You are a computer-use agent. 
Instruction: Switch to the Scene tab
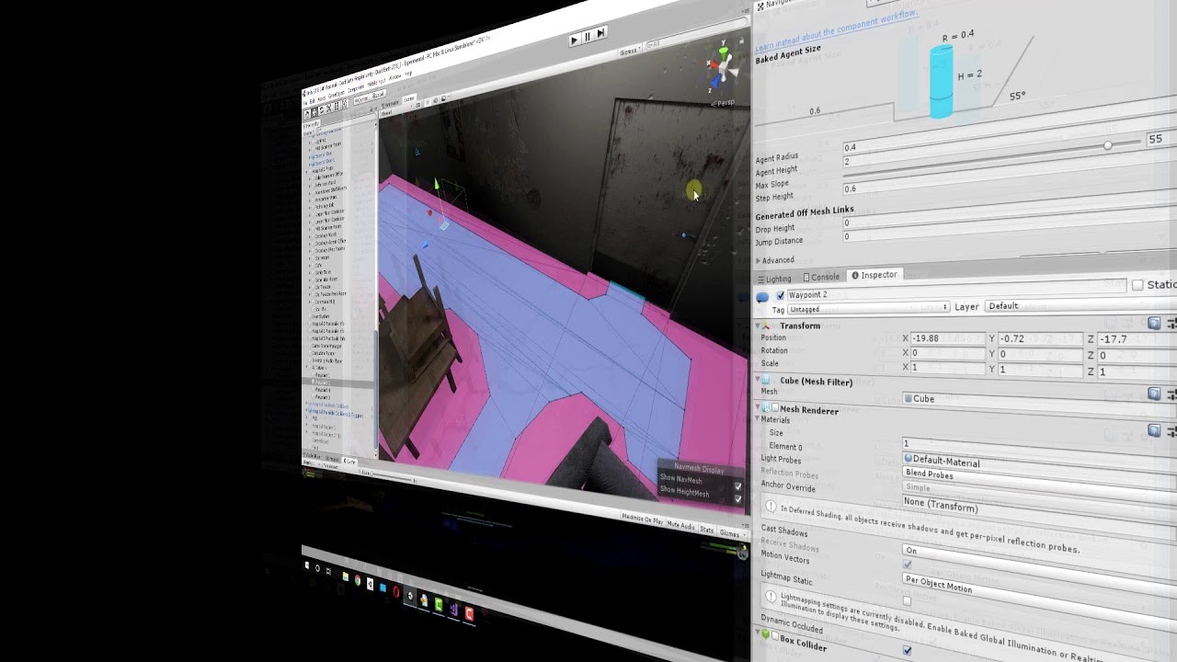click(409, 99)
